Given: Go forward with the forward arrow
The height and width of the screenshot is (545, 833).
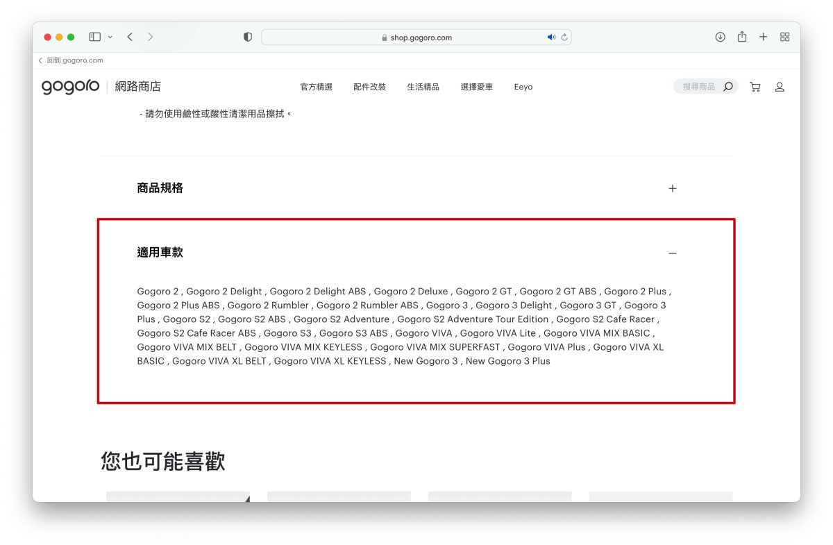Looking at the screenshot, I should click(x=151, y=37).
